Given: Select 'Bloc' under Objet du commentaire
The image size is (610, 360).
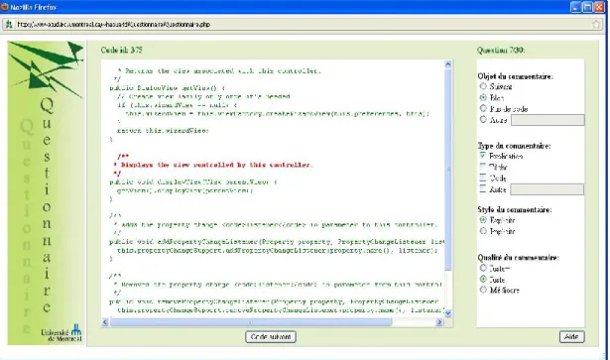Looking at the screenshot, I should point(483,97).
